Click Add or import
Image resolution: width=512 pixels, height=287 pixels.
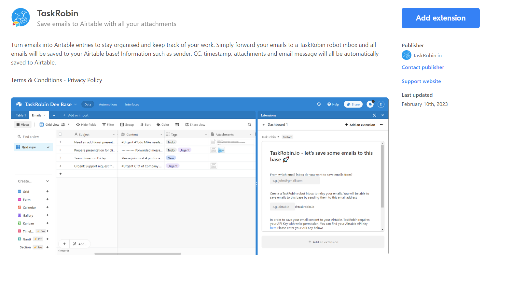[76, 115]
